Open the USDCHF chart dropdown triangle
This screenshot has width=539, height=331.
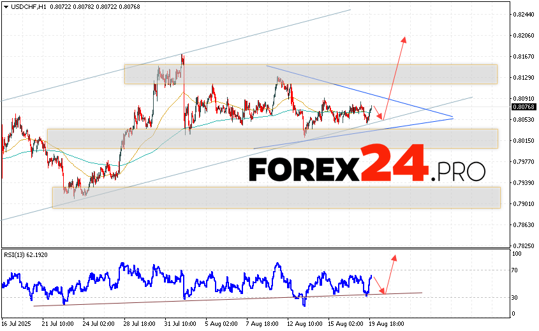click(6, 7)
